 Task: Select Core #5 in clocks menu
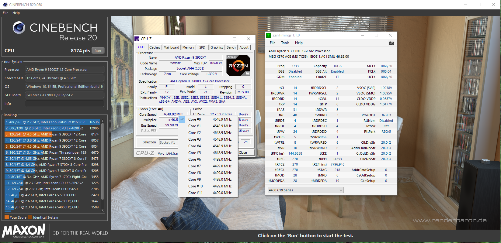[x=208, y=153]
